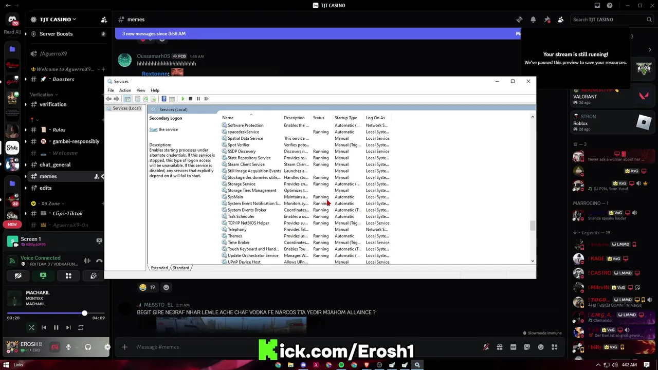Select the spacedeskService row

tap(306, 132)
